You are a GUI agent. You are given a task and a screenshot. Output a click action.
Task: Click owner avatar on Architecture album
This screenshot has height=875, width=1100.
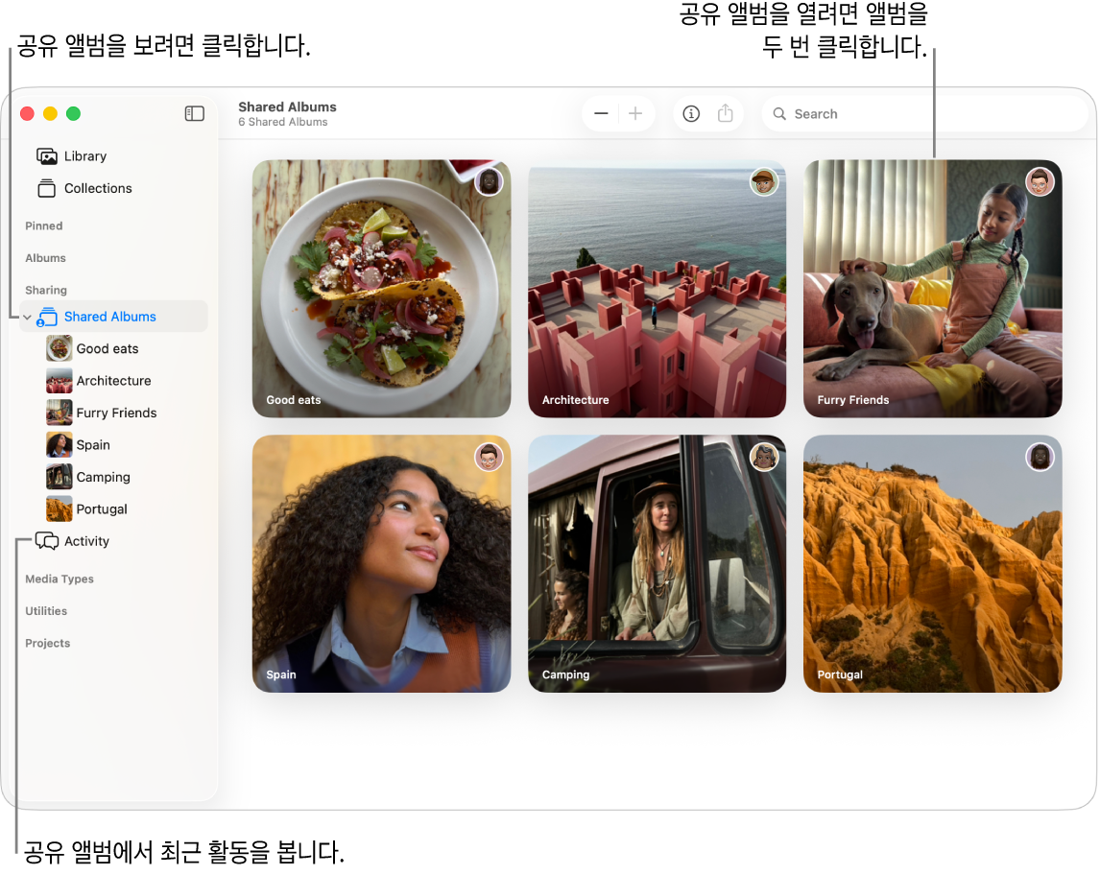click(764, 182)
